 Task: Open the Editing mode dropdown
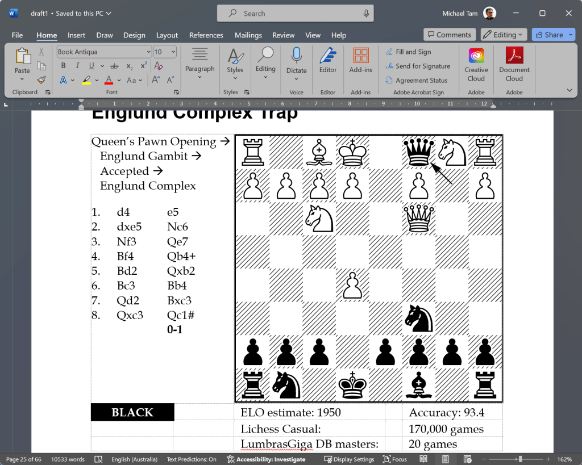[x=504, y=35]
